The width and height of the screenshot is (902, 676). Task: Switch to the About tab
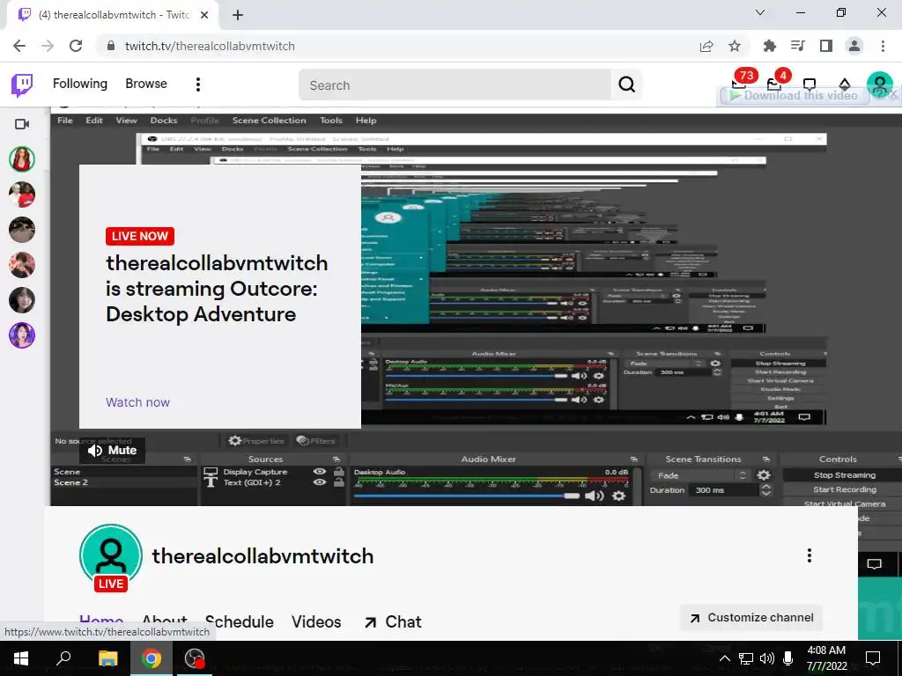tap(165, 621)
